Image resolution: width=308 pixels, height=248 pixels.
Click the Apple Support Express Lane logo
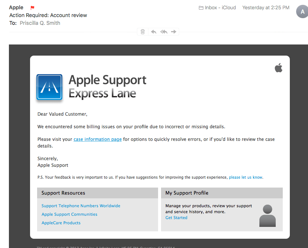coord(49,87)
